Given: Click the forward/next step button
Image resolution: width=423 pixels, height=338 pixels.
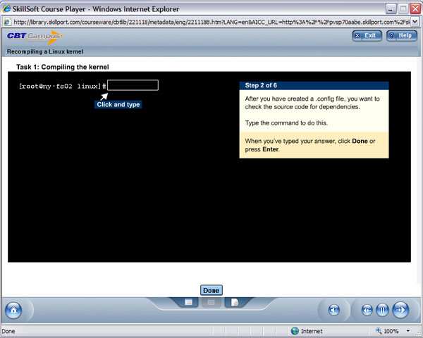Looking at the screenshot, I should pos(400,310).
